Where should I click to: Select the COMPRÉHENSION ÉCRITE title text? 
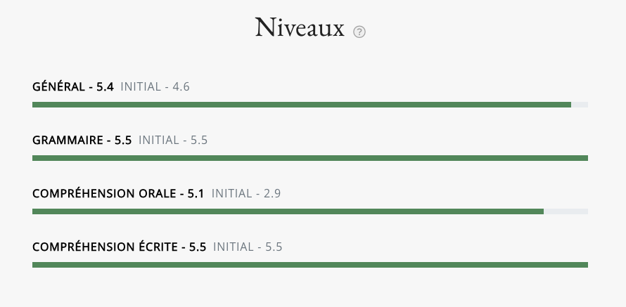coord(105,247)
